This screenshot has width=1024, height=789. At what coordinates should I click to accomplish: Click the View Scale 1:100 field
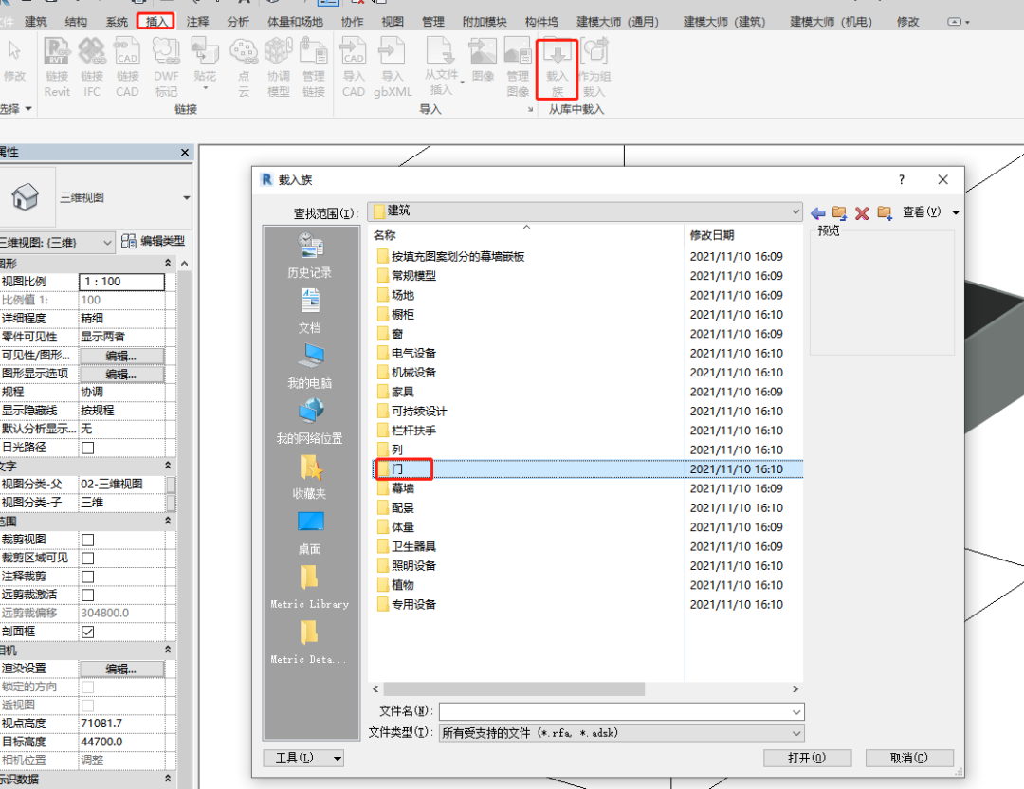122,282
